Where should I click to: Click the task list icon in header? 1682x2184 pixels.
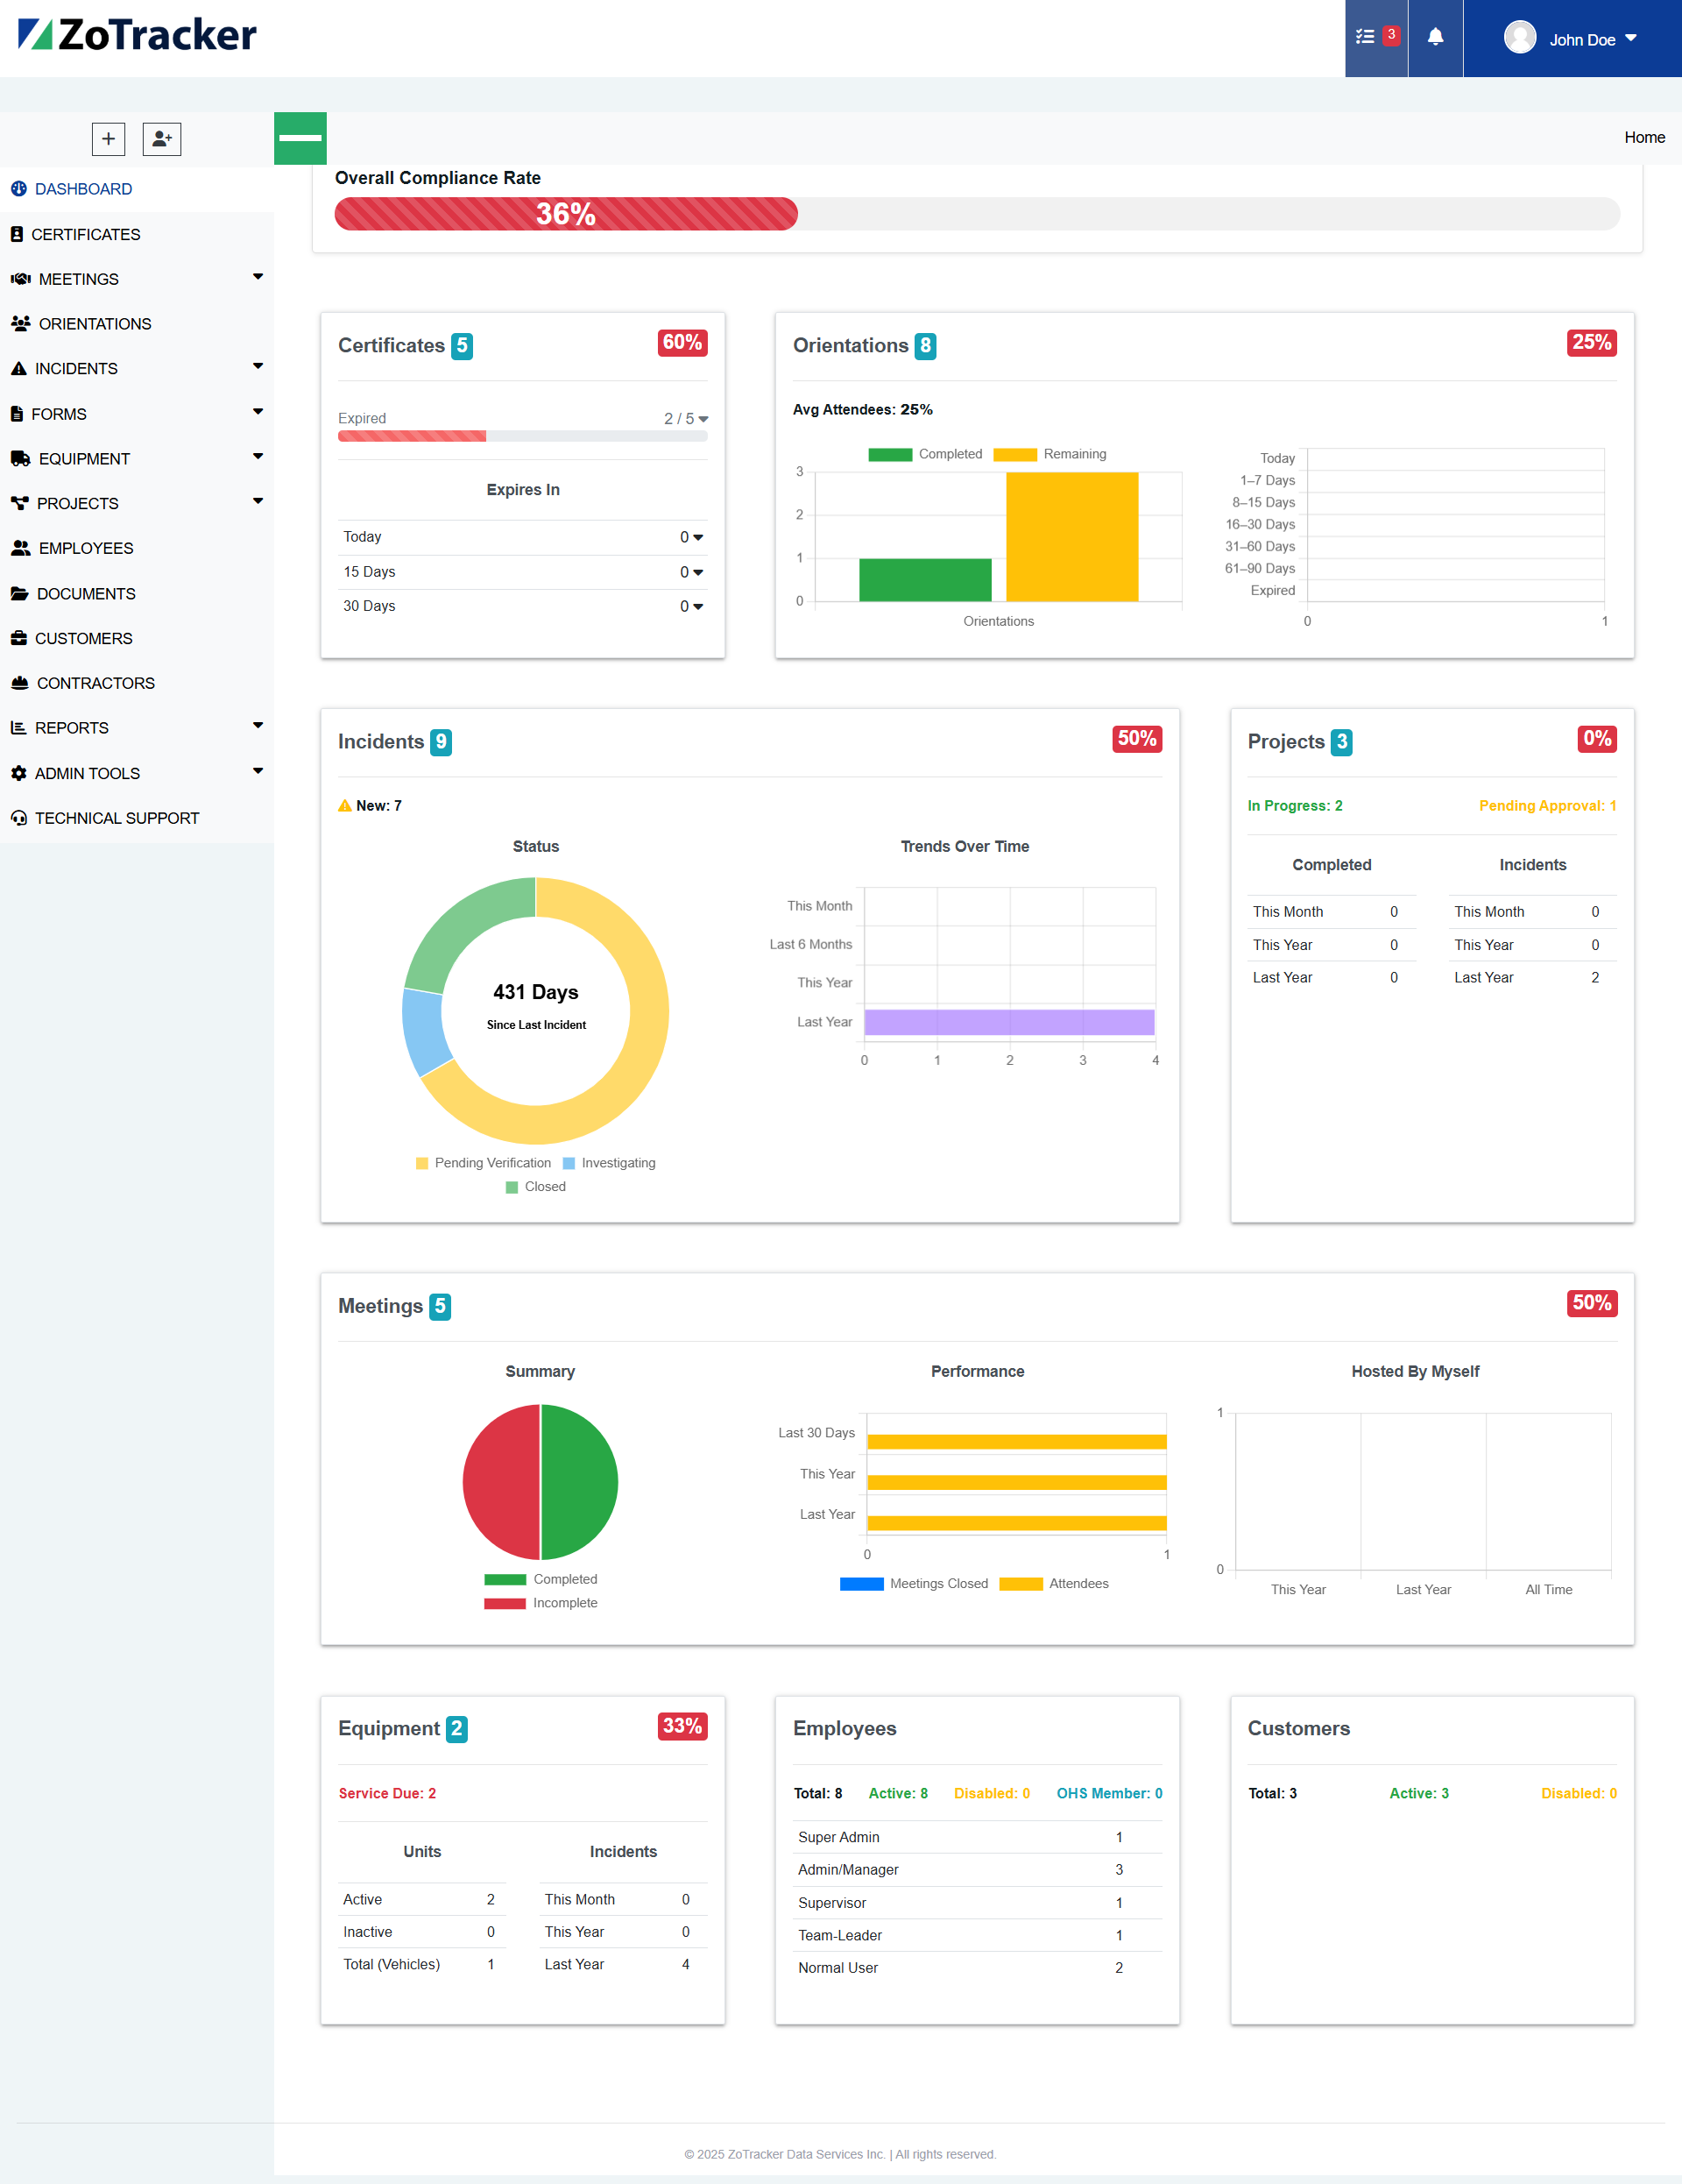[1367, 38]
